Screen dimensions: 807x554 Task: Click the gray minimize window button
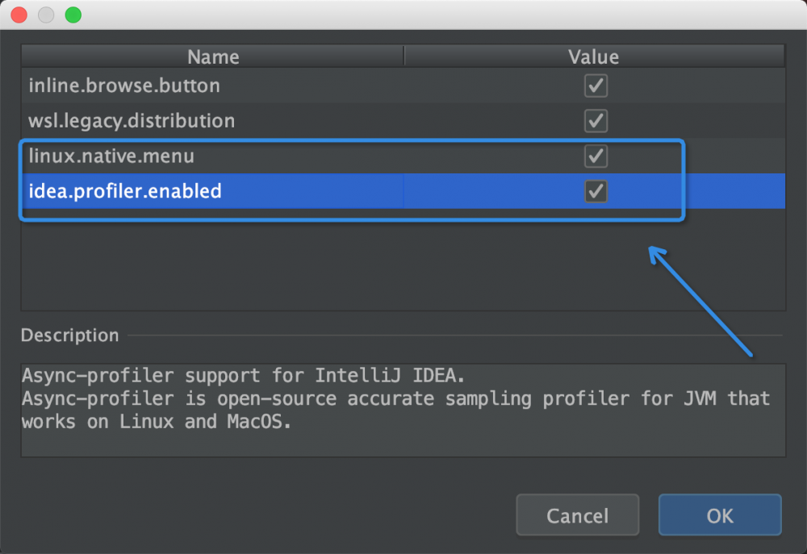[46, 15]
